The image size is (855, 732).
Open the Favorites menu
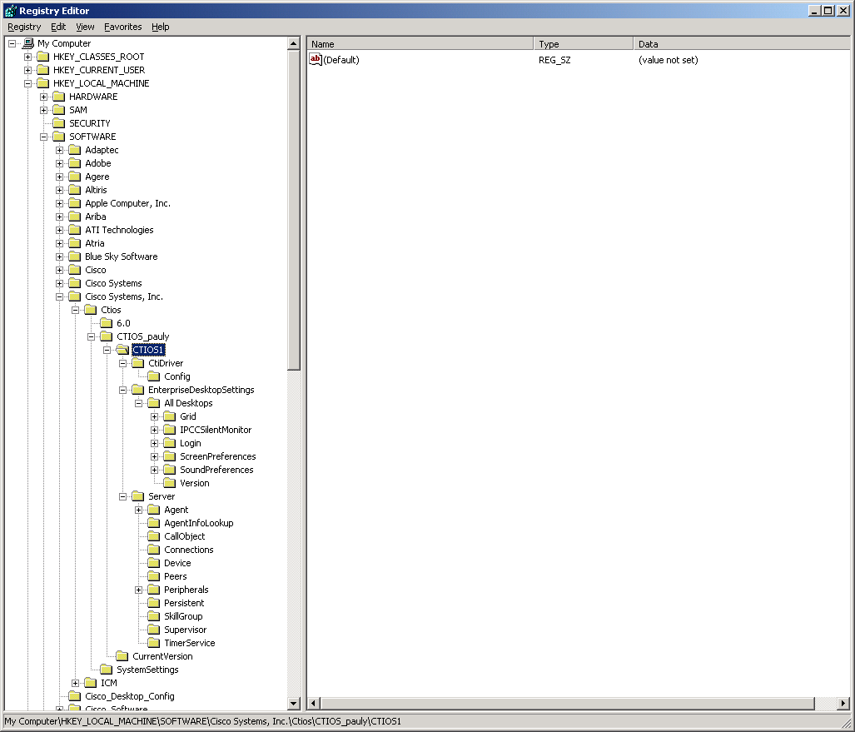(x=122, y=27)
